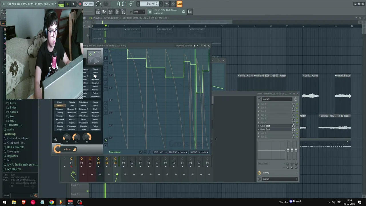The height and width of the screenshot is (206, 366).
Task: Open Google Chrome from the taskbar
Action: [51, 202]
